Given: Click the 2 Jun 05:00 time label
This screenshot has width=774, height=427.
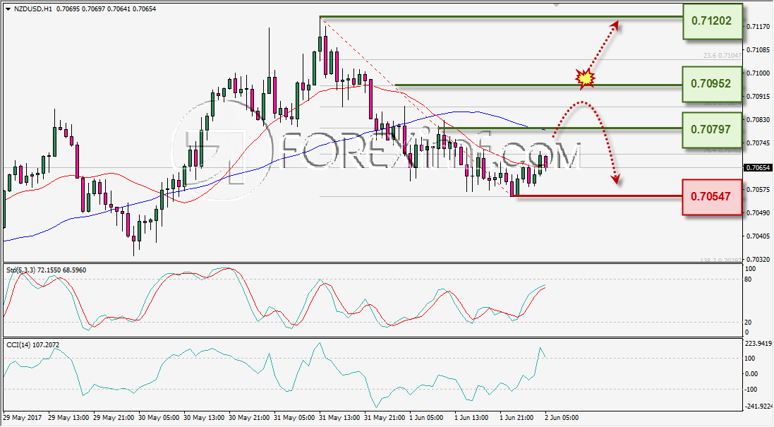Looking at the screenshot, I should pyautogui.click(x=561, y=418).
